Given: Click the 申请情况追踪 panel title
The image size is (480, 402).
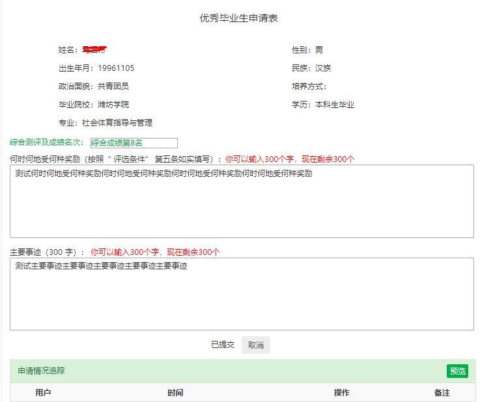Looking at the screenshot, I should (x=41, y=371).
